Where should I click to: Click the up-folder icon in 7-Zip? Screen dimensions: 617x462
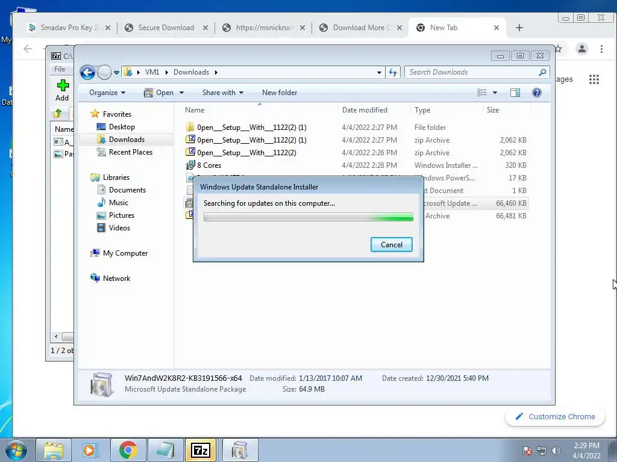pos(58,114)
